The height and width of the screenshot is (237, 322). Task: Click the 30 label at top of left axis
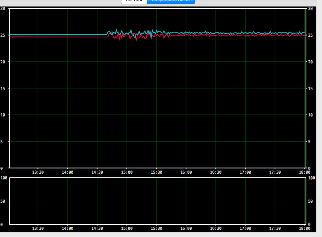tap(3, 8)
